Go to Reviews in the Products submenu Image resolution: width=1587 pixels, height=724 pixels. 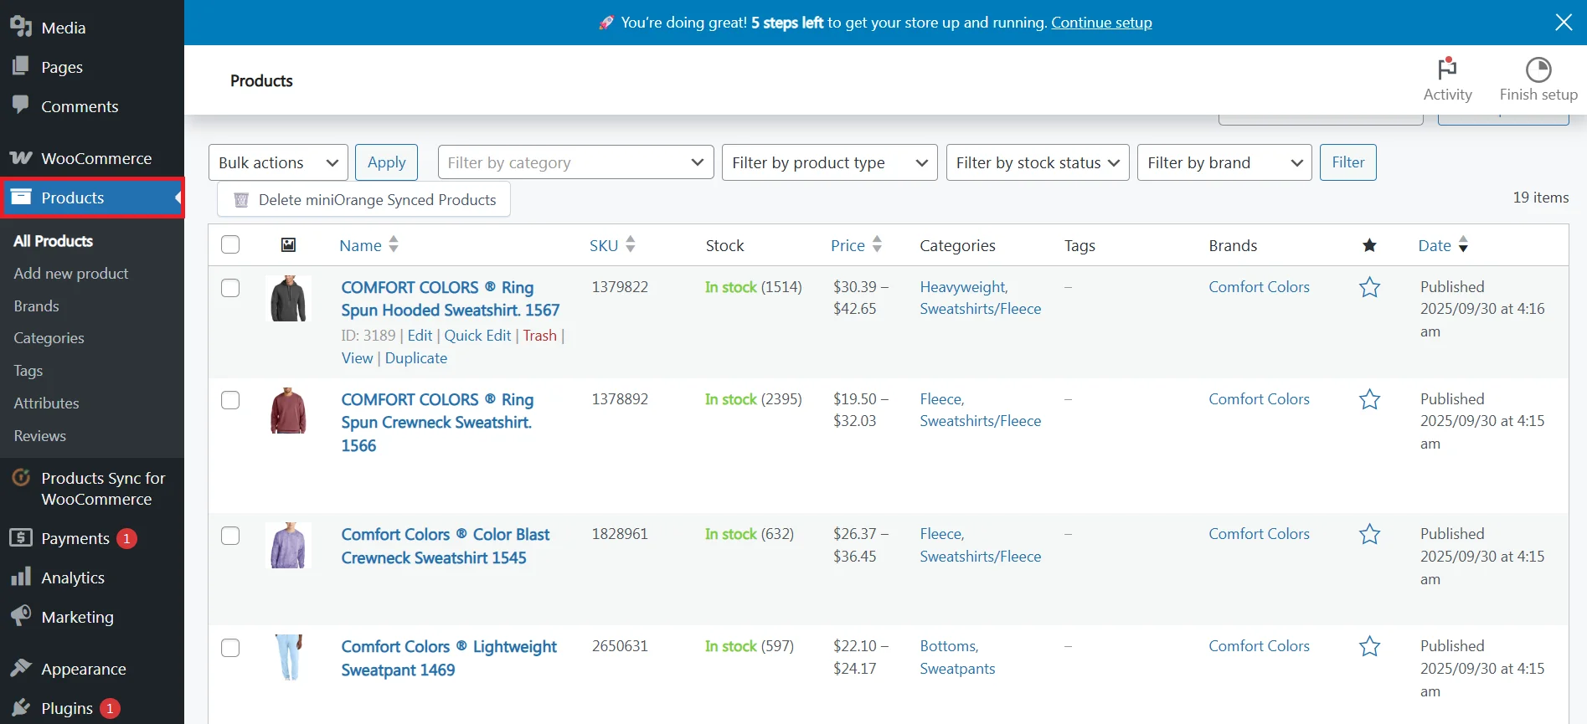click(39, 436)
